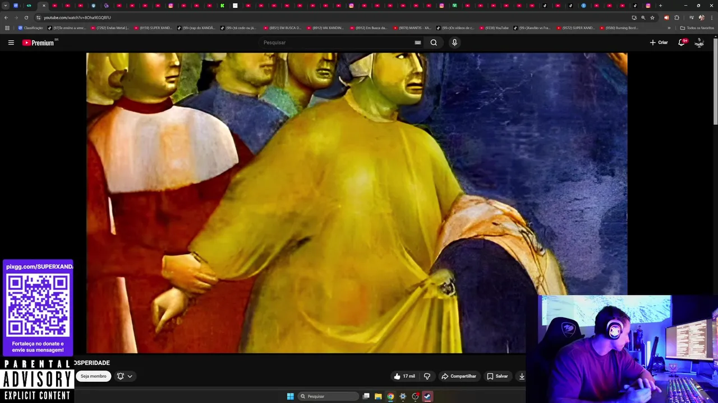Switch to the Instagram tab at far right
The height and width of the screenshot is (403, 718).
tap(648, 6)
